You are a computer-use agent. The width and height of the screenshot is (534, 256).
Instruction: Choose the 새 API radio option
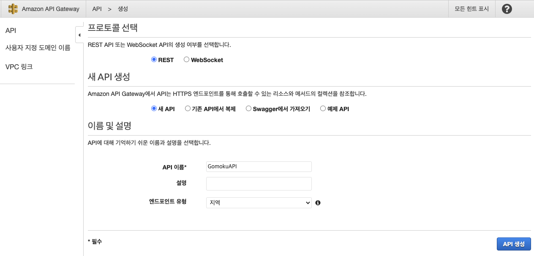click(x=154, y=109)
